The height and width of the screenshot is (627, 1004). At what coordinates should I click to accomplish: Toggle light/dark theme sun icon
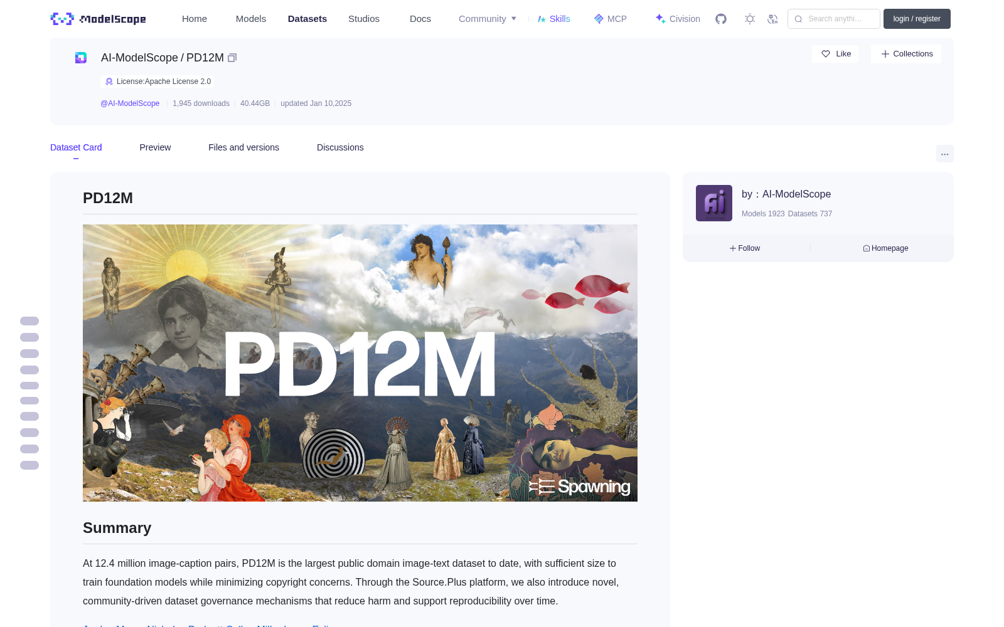[x=750, y=19]
